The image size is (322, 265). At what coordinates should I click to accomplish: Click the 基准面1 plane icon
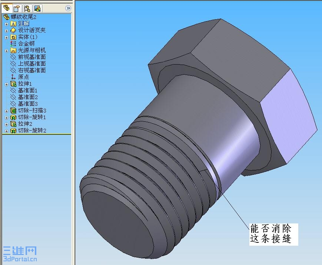coord(13,90)
